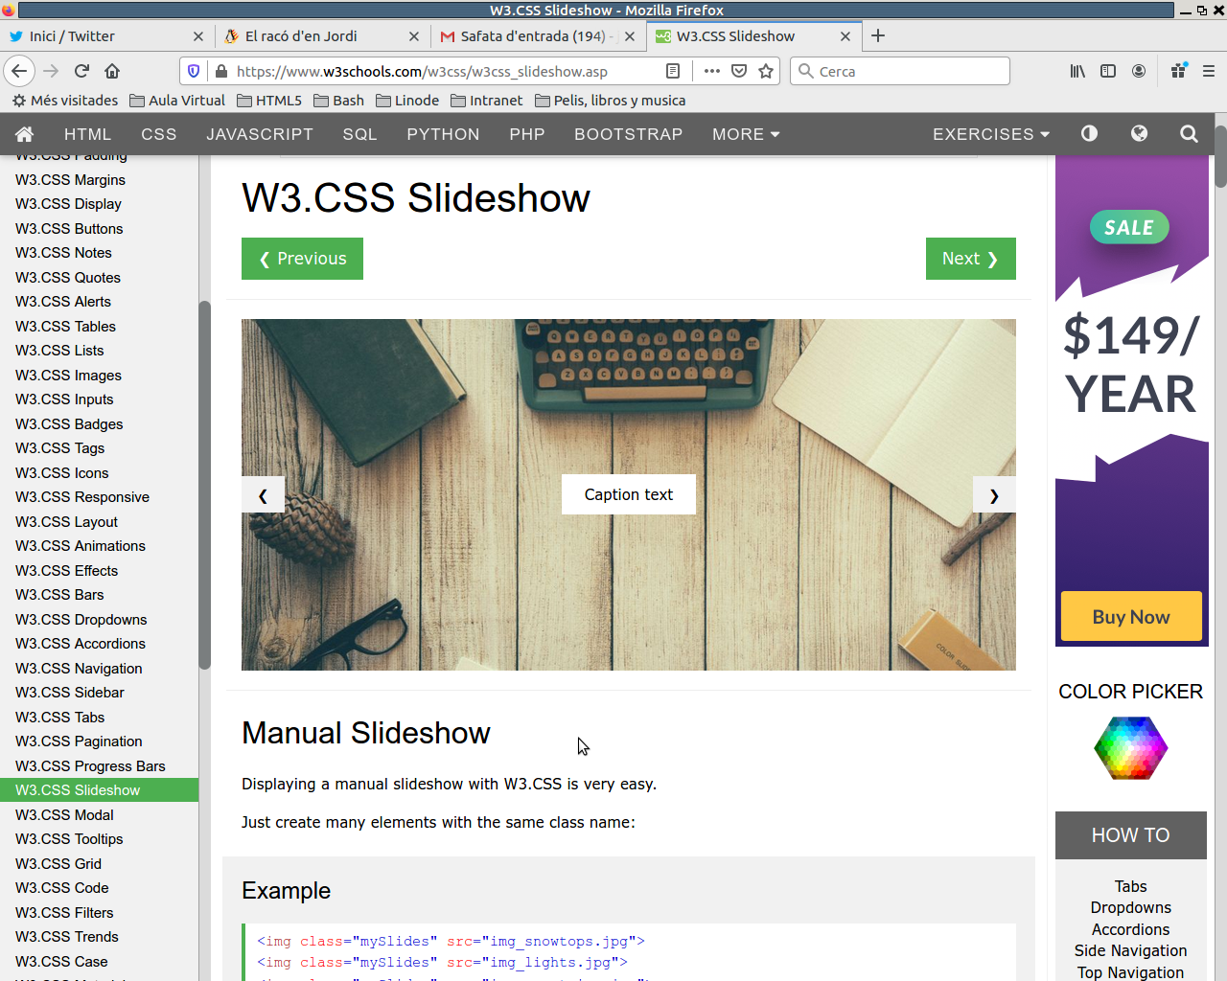The image size is (1227, 981).
Task: Click the page vertical scrollbar thumb
Action: point(1220,155)
